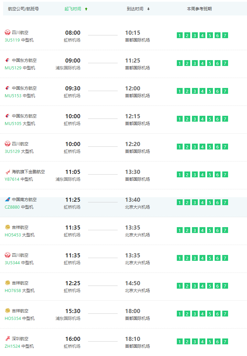Screen dimensions: 247x356
Task: Open flight number HO7658 link
Action: pyautogui.click(x=12, y=291)
